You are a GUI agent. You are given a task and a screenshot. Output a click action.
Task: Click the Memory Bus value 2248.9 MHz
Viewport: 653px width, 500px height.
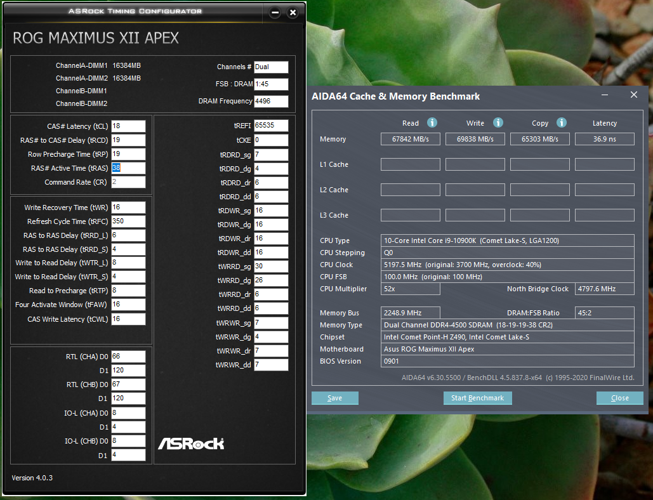point(410,313)
